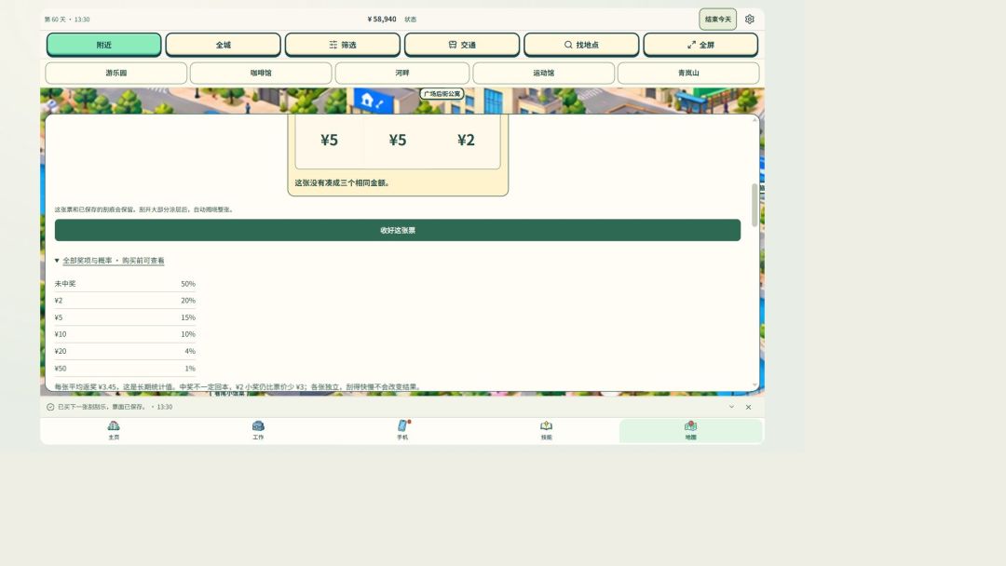
Task: Choose the 河畔 location chip
Action: click(x=402, y=73)
